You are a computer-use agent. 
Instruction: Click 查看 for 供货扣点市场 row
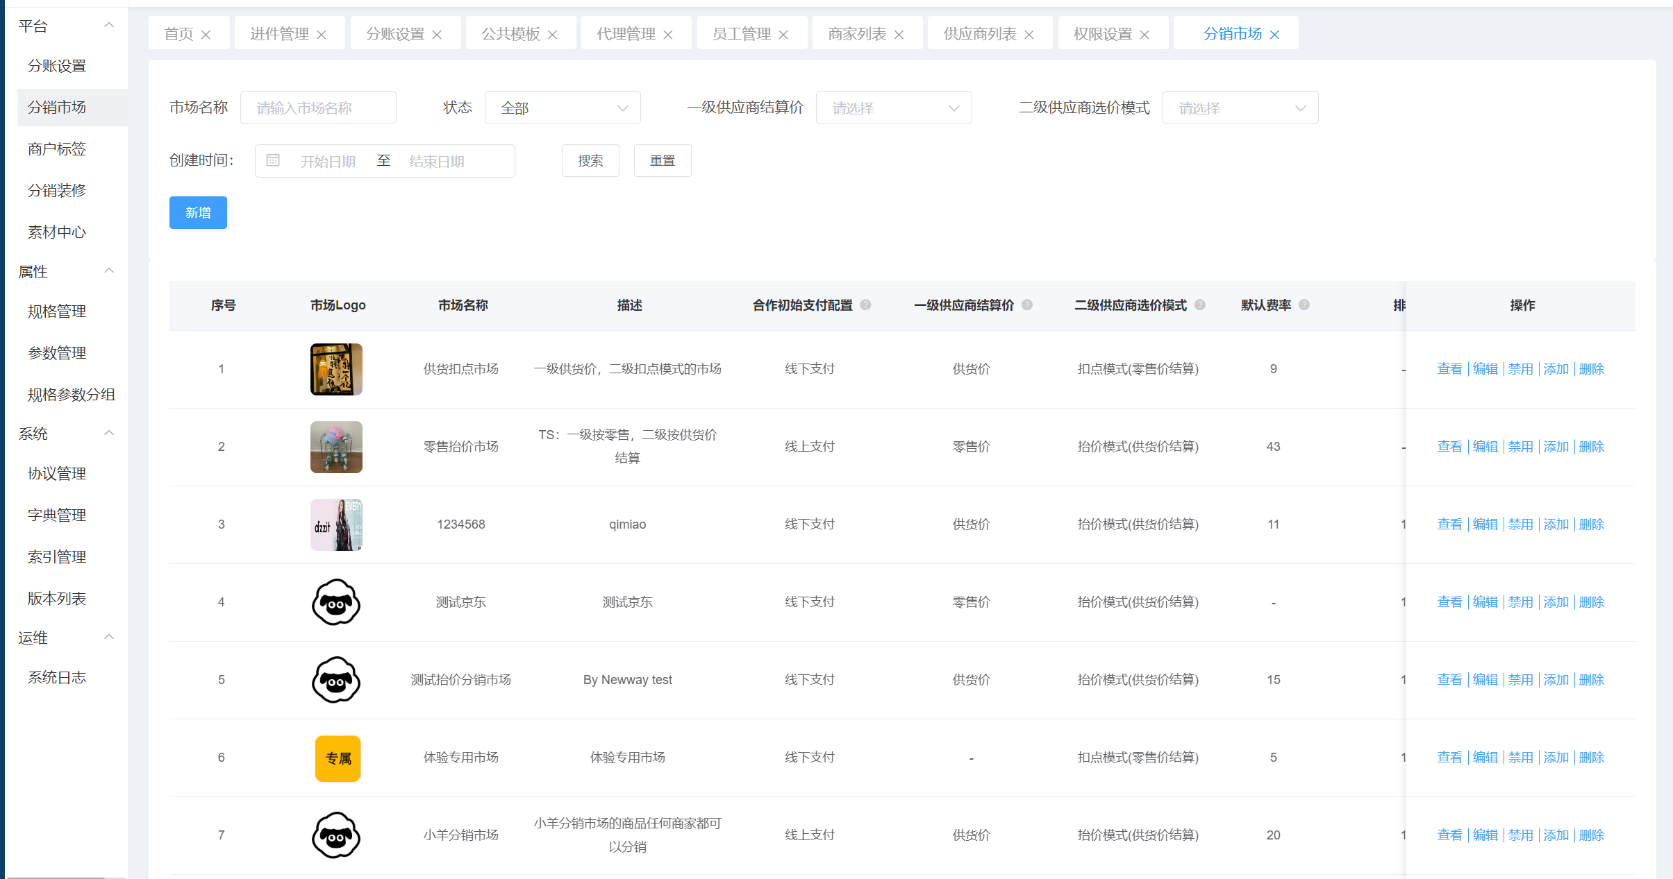click(1449, 369)
